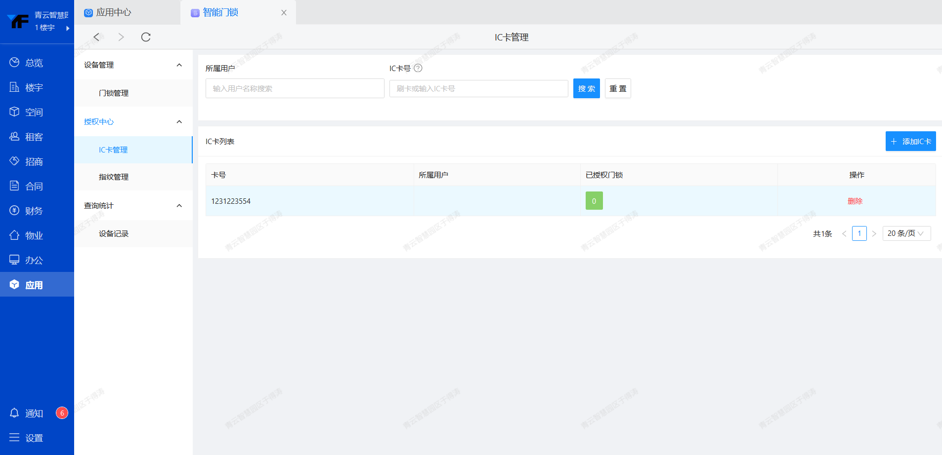Screen dimensions: 942x455
Task: Click the 添加IC卡 button
Action: click(910, 142)
